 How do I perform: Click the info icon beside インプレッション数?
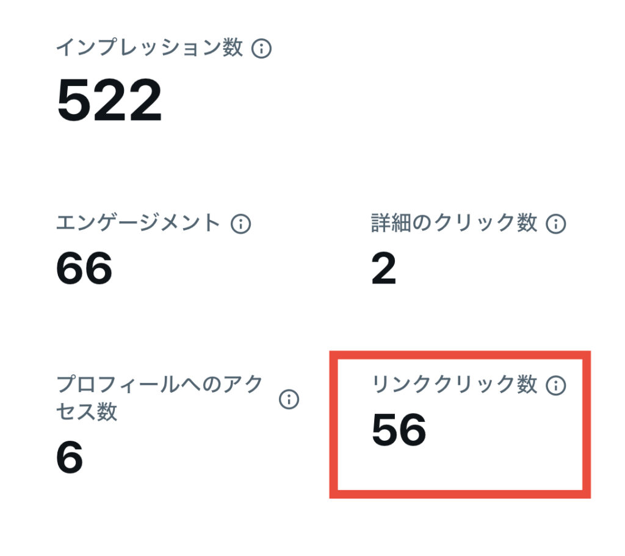261,49
